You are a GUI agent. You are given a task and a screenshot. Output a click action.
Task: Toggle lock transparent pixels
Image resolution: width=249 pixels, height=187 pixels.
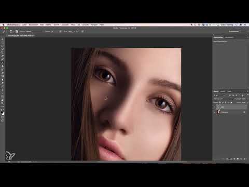(x=220, y=102)
